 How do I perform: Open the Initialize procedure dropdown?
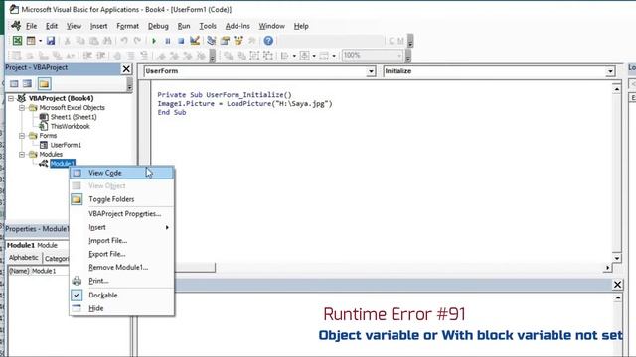[x=610, y=71]
